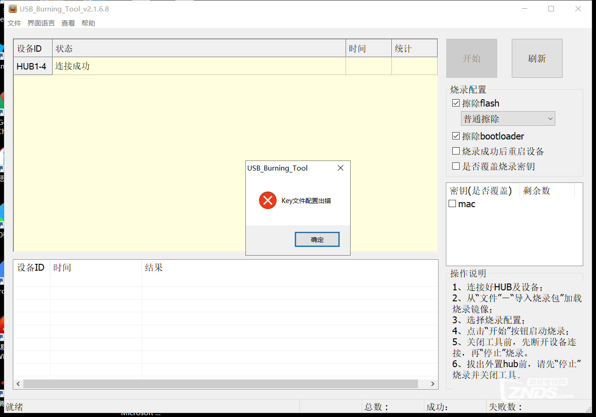Click the 刷新 refresh button
This screenshot has width=596, height=417.
(536, 59)
